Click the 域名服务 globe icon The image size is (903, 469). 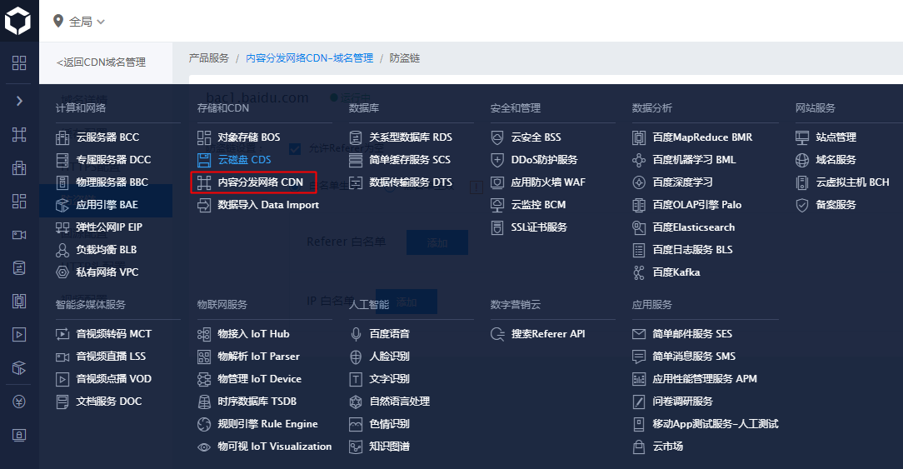coord(802,160)
